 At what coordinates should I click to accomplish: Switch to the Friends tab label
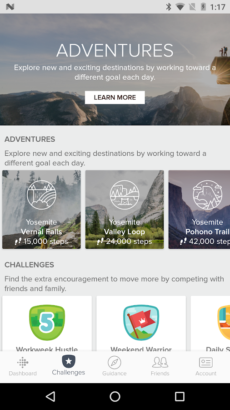coord(160,374)
